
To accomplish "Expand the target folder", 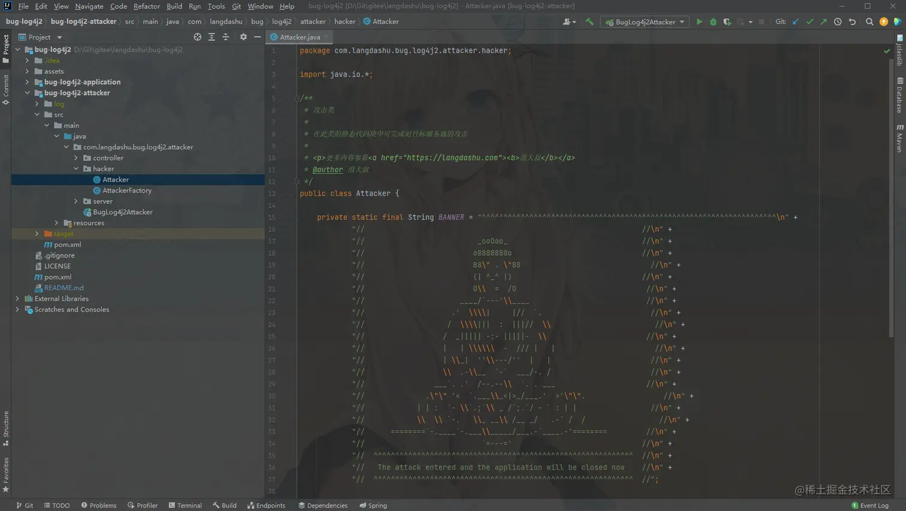I will tap(37, 234).
